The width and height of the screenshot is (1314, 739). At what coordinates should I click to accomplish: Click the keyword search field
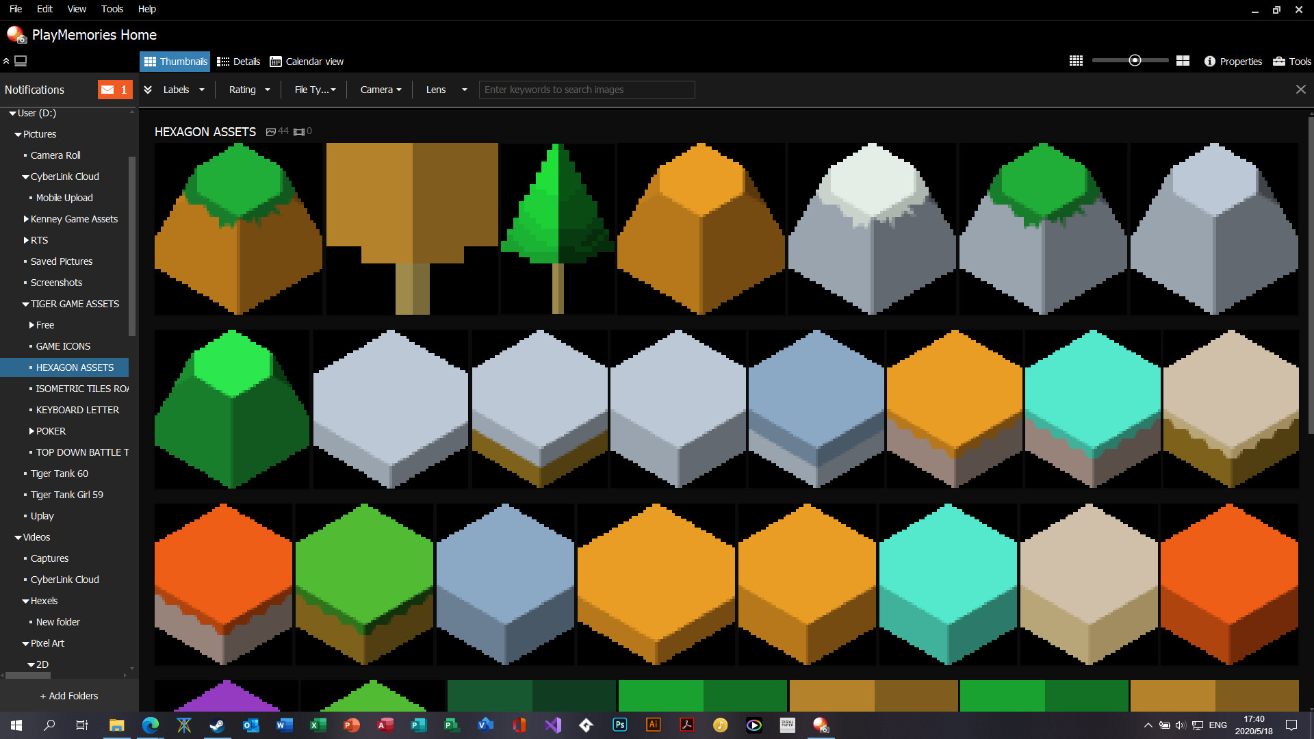587,90
